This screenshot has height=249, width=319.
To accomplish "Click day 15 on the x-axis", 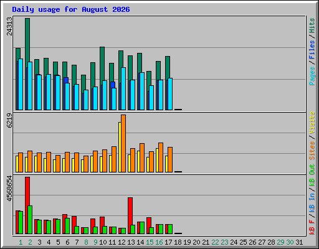I will click(150, 242).
